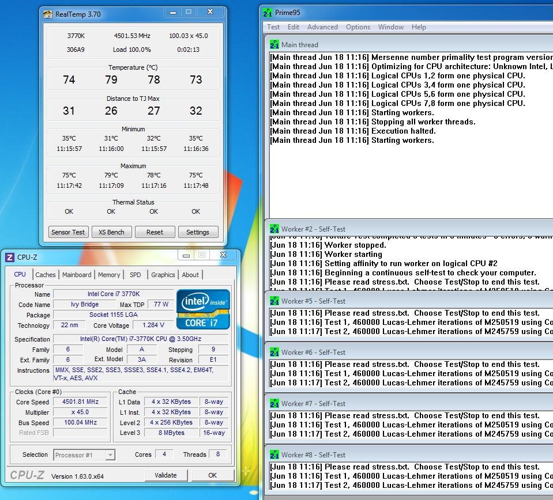Open the Advanced menu in Prime95
This screenshot has width=553, height=500.
click(322, 27)
